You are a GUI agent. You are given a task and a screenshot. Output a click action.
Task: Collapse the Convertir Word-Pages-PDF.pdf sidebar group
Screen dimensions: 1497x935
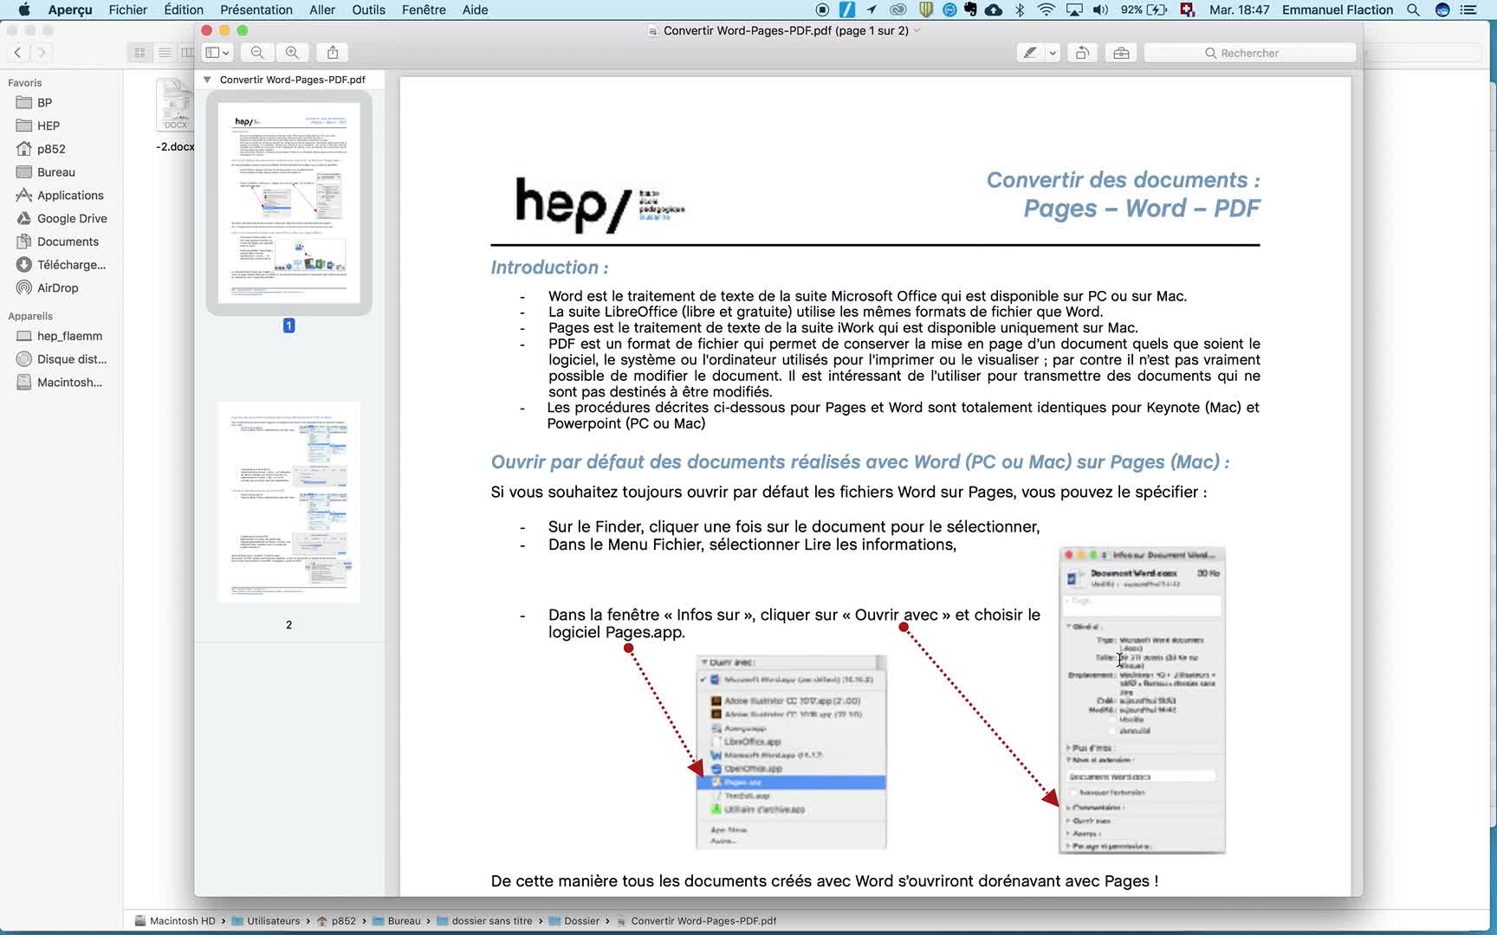click(207, 80)
